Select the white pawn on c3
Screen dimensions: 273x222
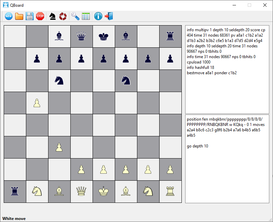click(59, 147)
